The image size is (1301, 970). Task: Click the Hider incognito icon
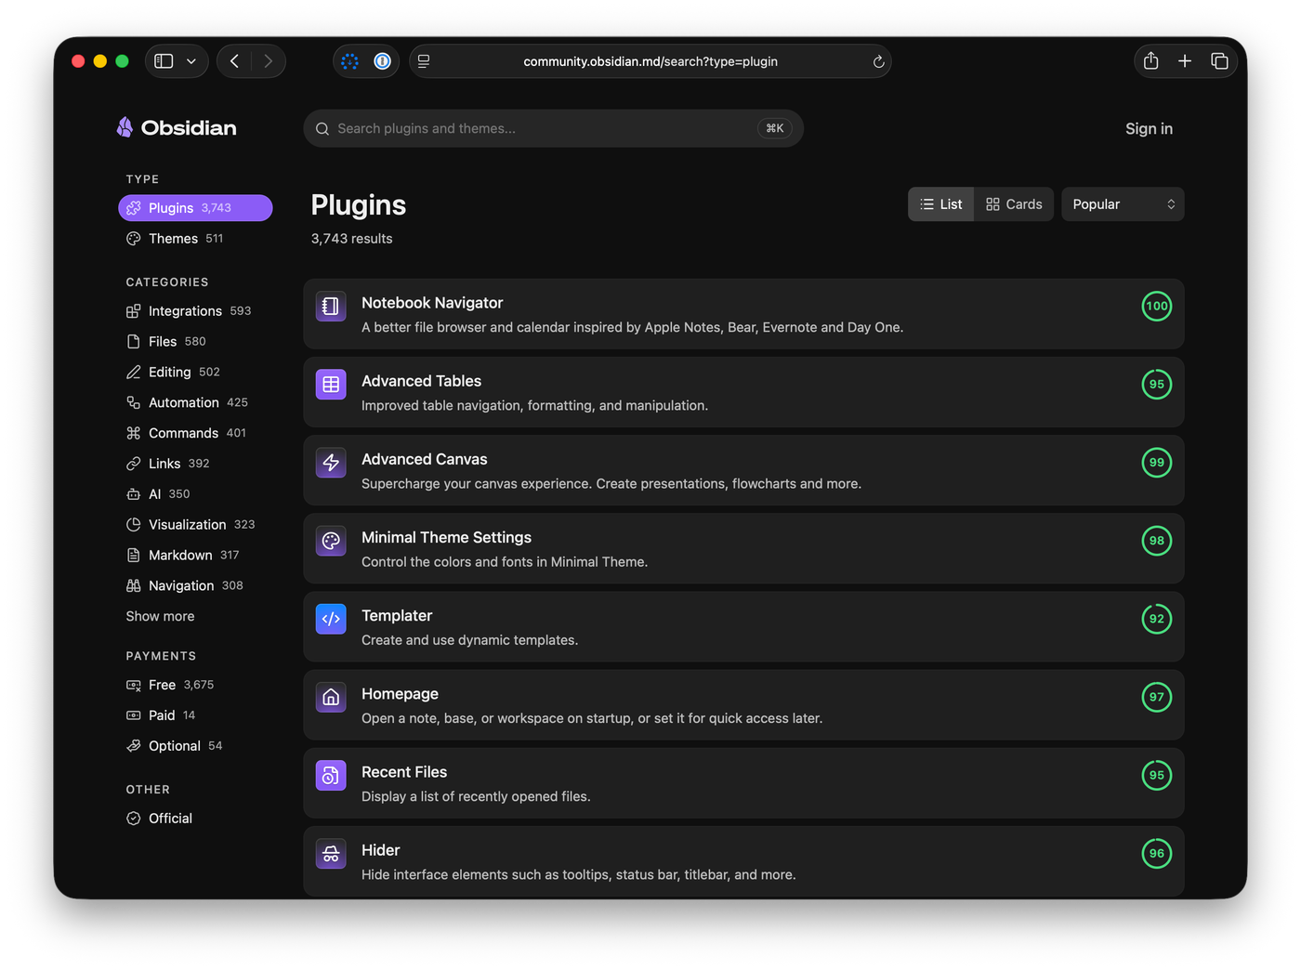(x=331, y=853)
